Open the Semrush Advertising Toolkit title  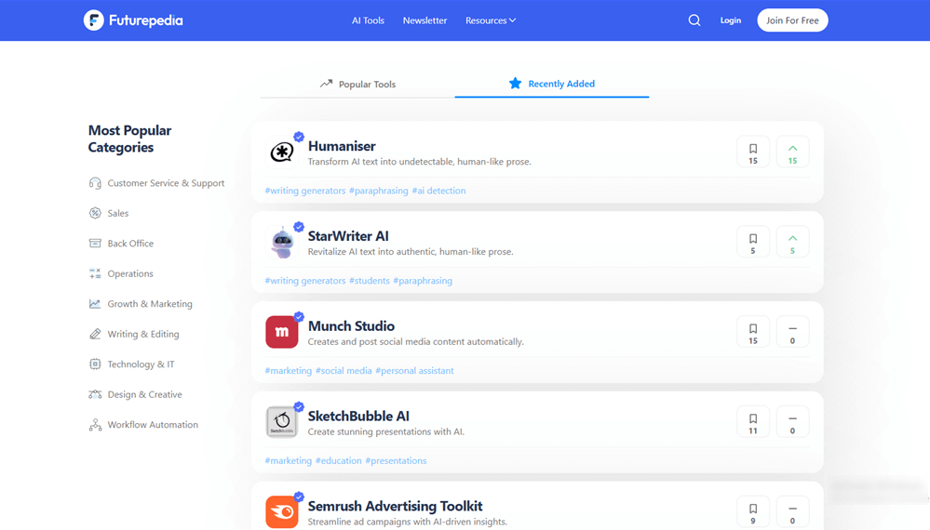tap(395, 506)
